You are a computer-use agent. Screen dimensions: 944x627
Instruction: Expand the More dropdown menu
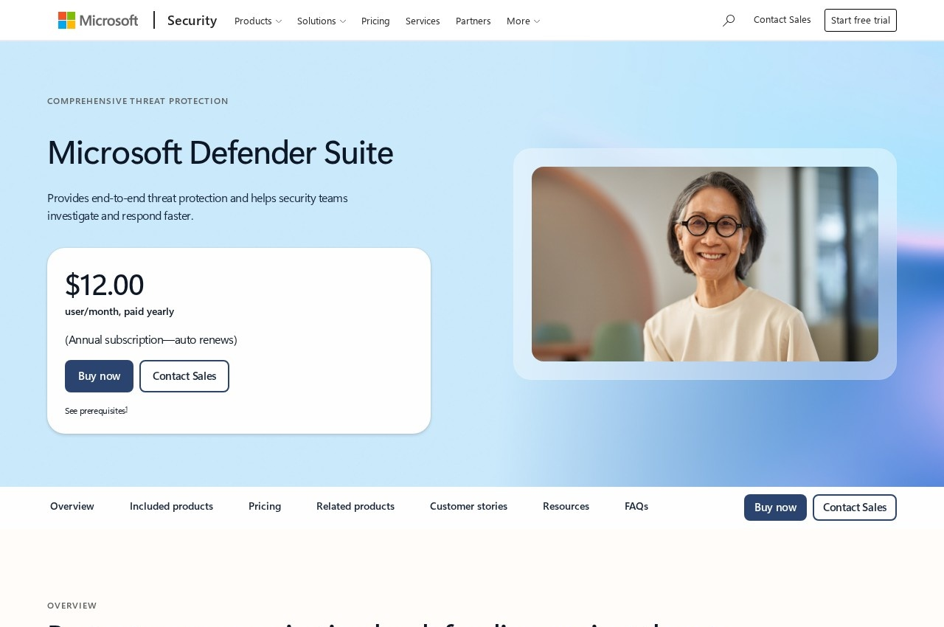click(523, 21)
